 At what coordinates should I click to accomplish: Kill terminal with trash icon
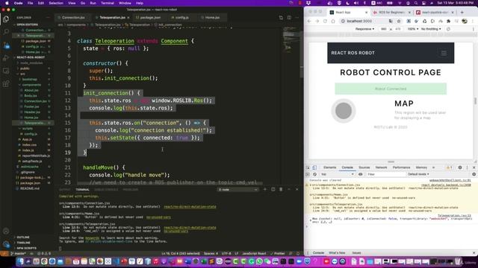(x=281, y=189)
